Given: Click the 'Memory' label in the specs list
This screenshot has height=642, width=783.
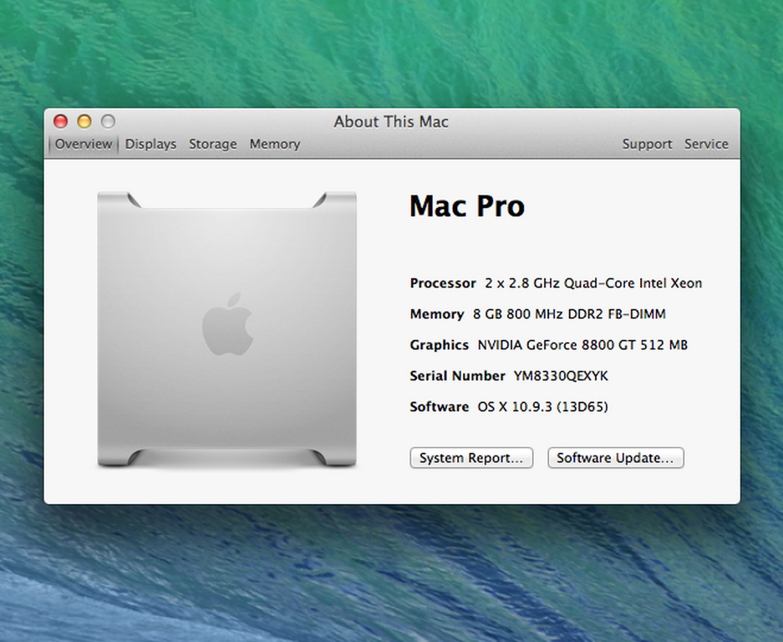Looking at the screenshot, I should pyautogui.click(x=437, y=314).
